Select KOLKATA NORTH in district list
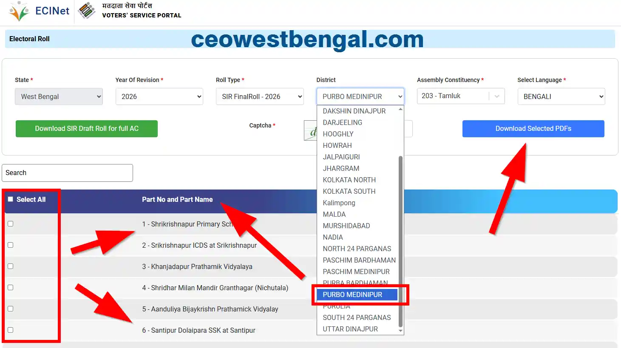The width and height of the screenshot is (621, 348). (x=349, y=180)
